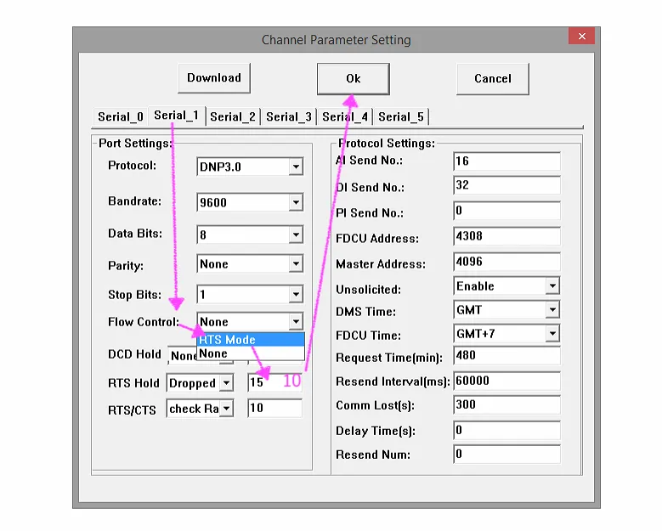Click the Resend Num field

point(507,455)
